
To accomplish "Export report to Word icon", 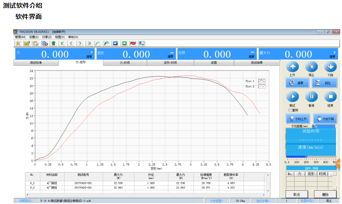I will point(115,43).
